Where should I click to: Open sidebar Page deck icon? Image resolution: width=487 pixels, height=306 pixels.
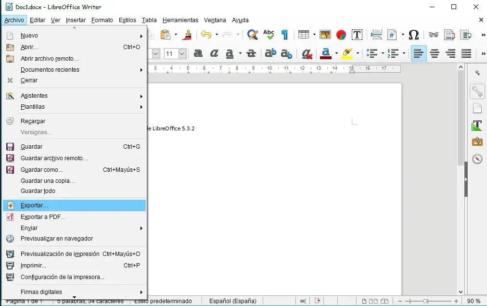pos(477,108)
